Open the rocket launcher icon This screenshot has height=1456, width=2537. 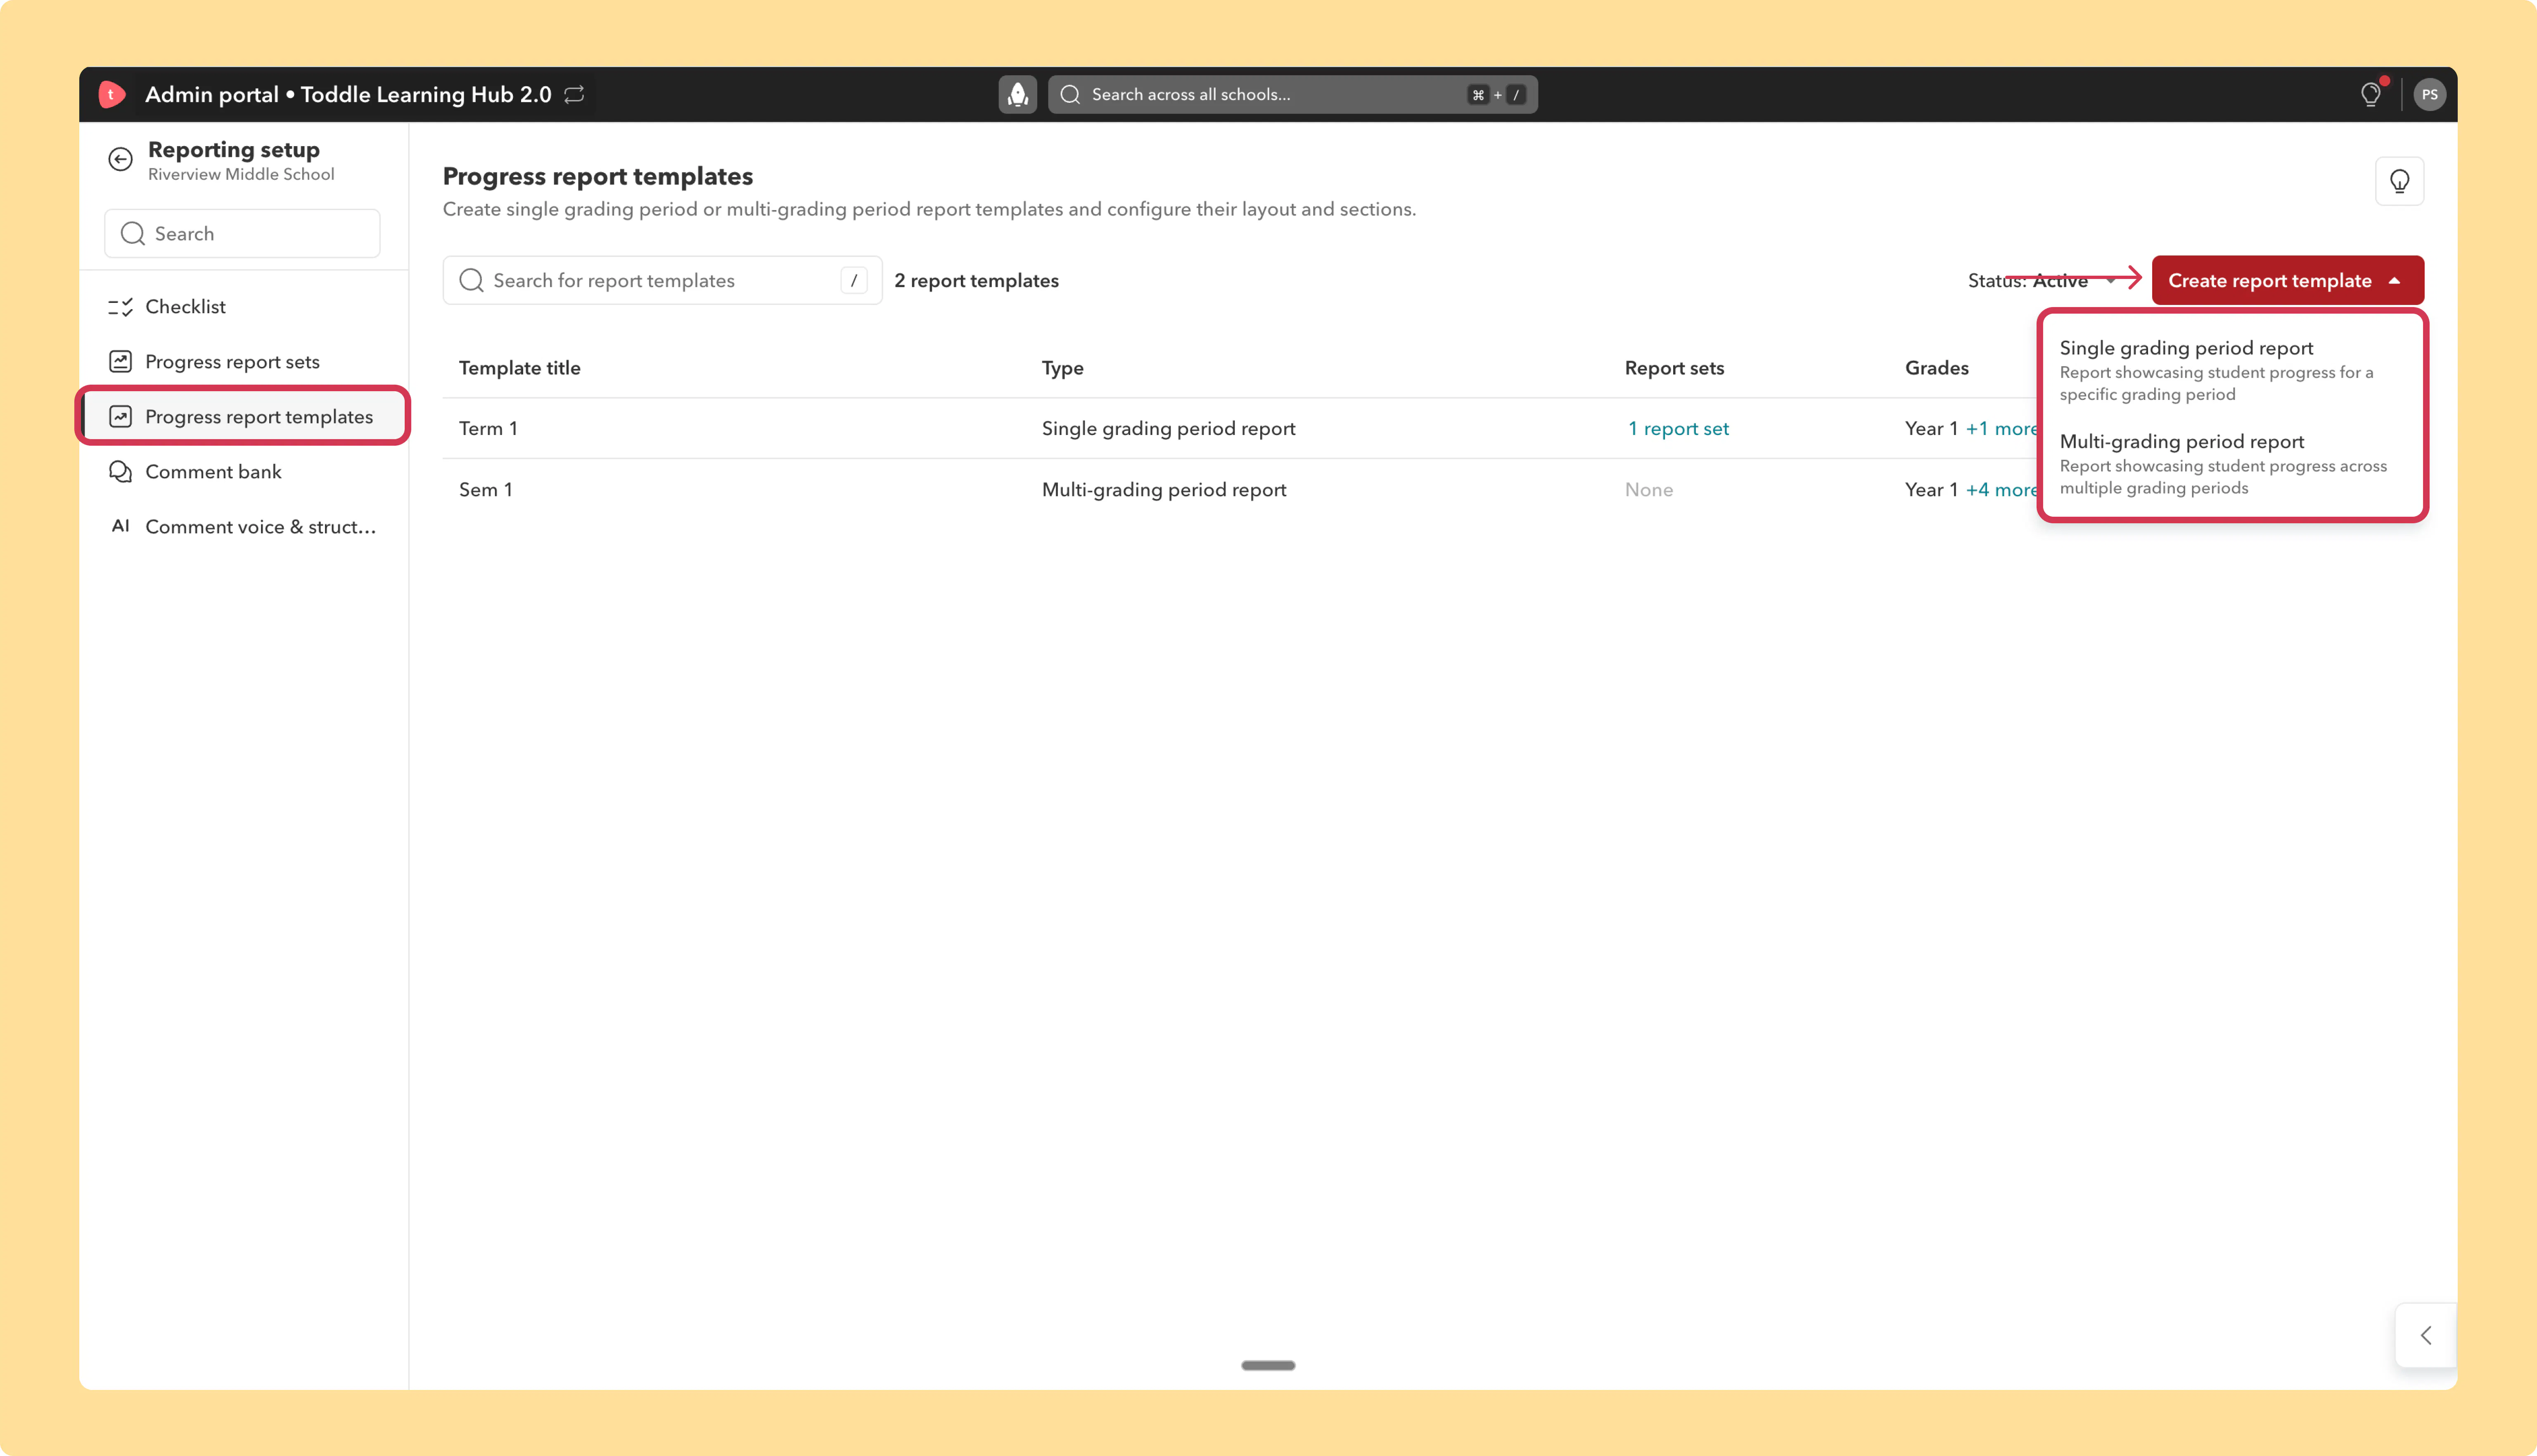click(x=1017, y=94)
